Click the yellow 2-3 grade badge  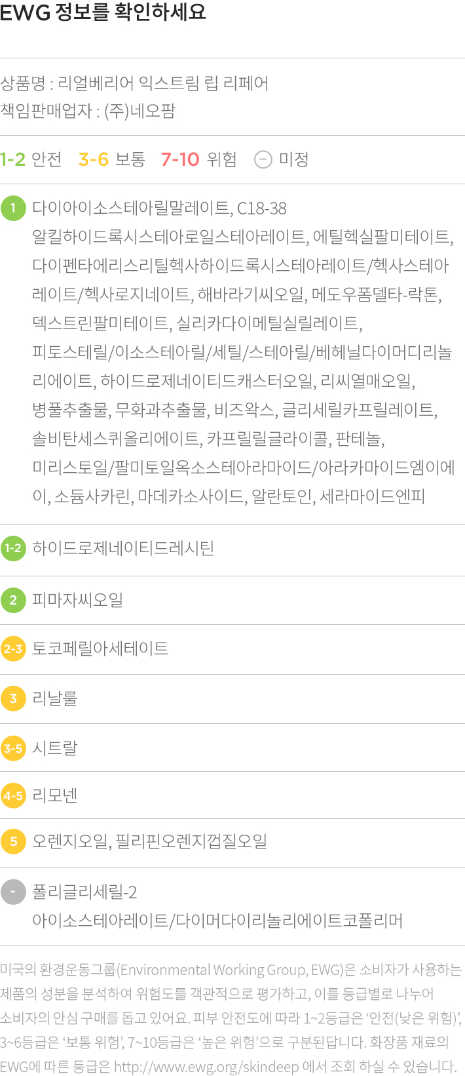pos(13,649)
